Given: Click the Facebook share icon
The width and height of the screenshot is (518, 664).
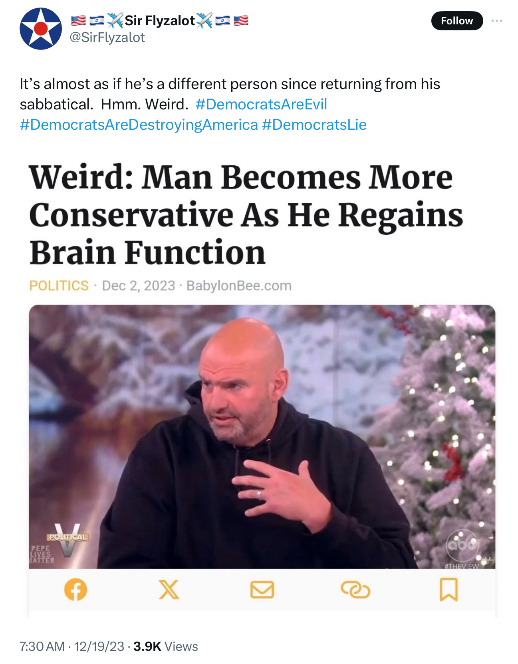Looking at the screenshot, I should [75, 589].
